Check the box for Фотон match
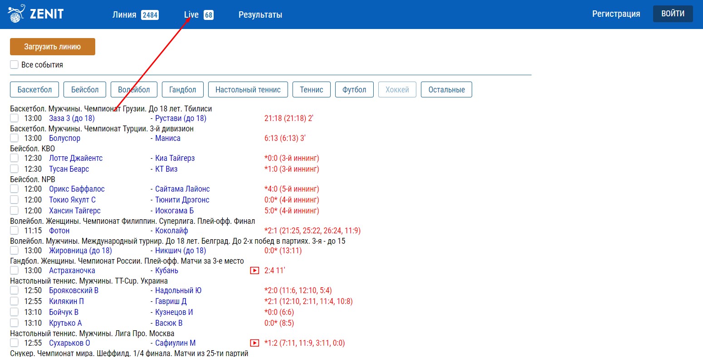This screenshot has width=703, height=357. (15, 231)
